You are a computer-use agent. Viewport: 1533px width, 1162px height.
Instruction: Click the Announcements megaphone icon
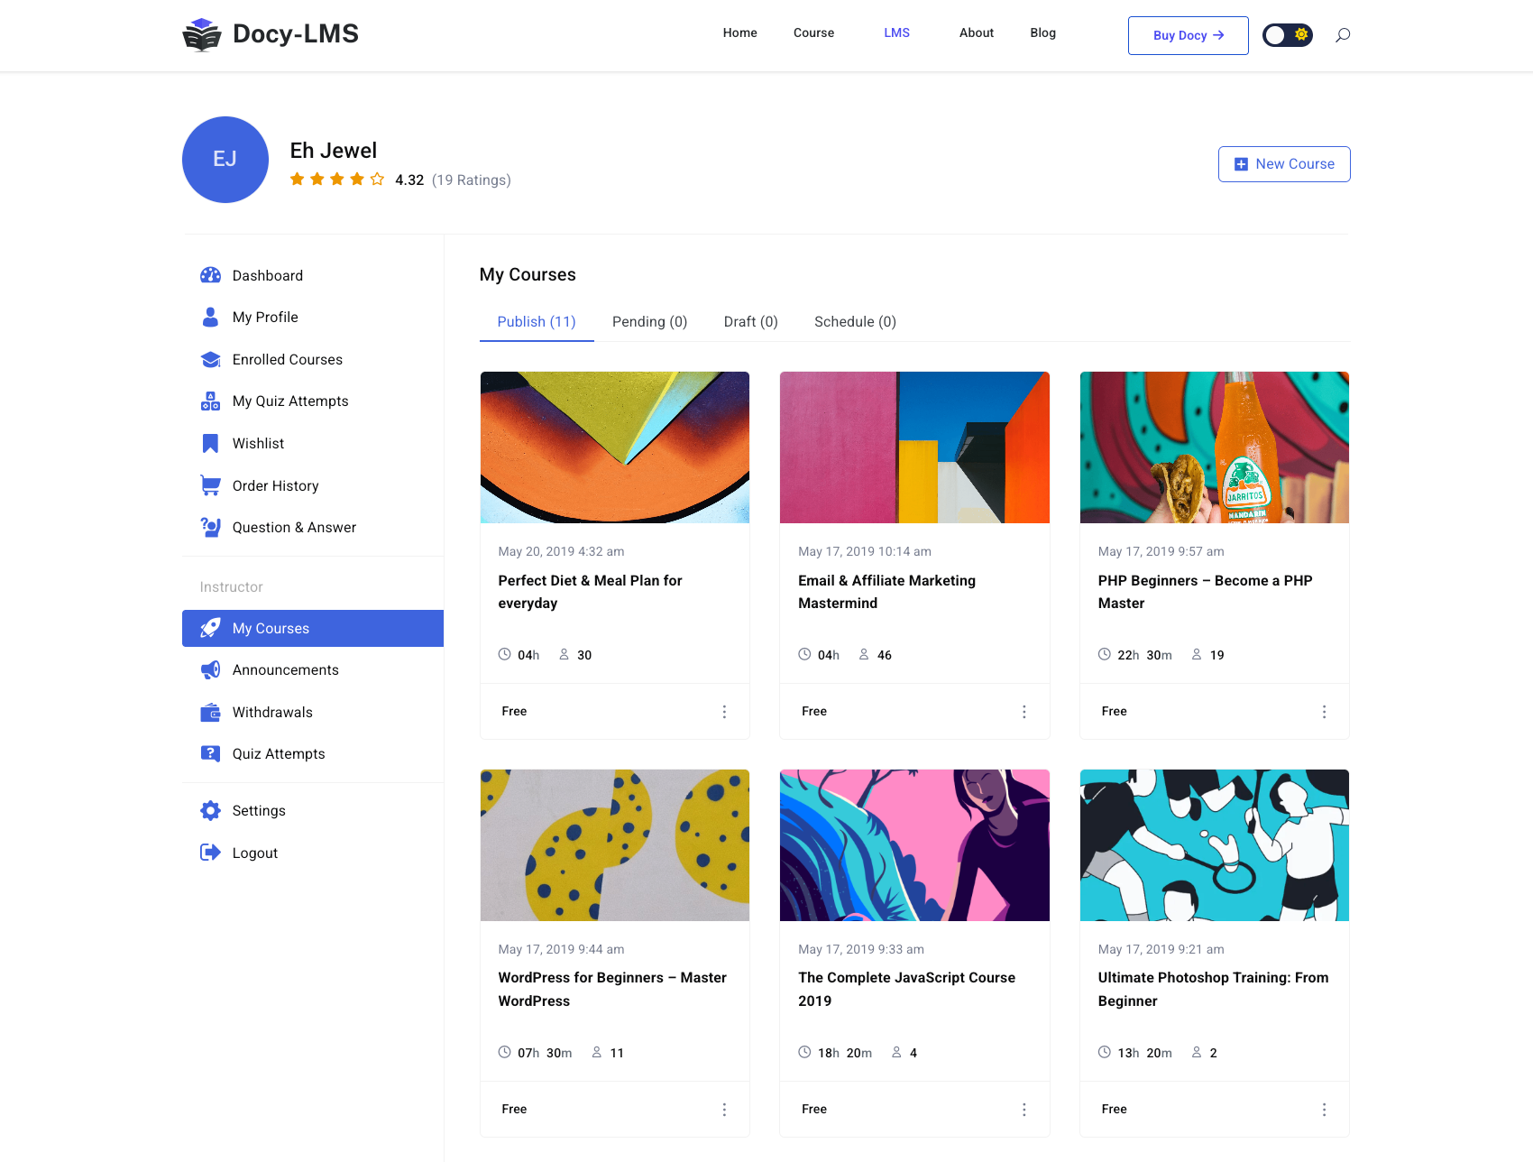point(210,669)
